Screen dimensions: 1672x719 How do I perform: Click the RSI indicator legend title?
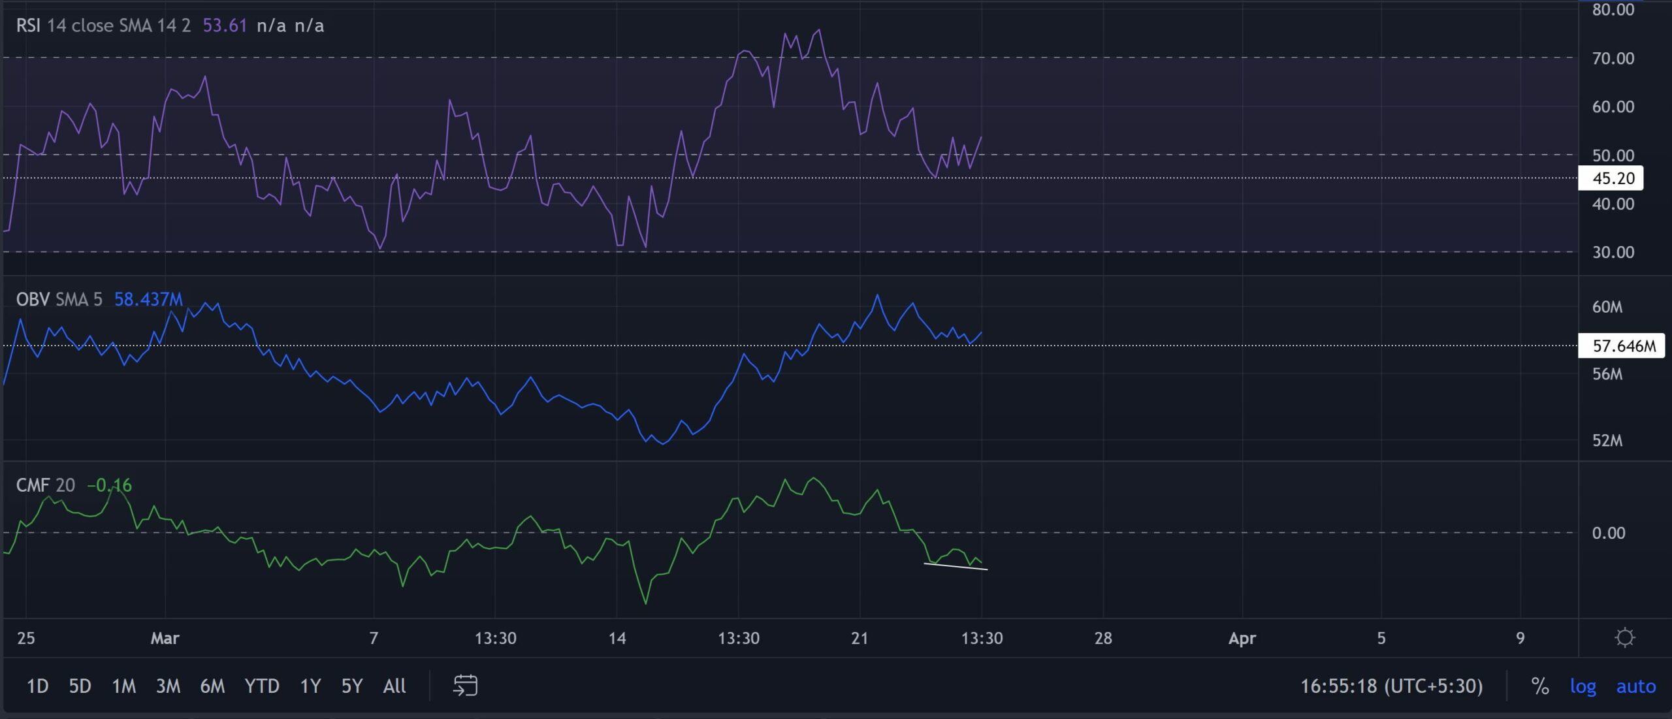[x=28, y=25]
